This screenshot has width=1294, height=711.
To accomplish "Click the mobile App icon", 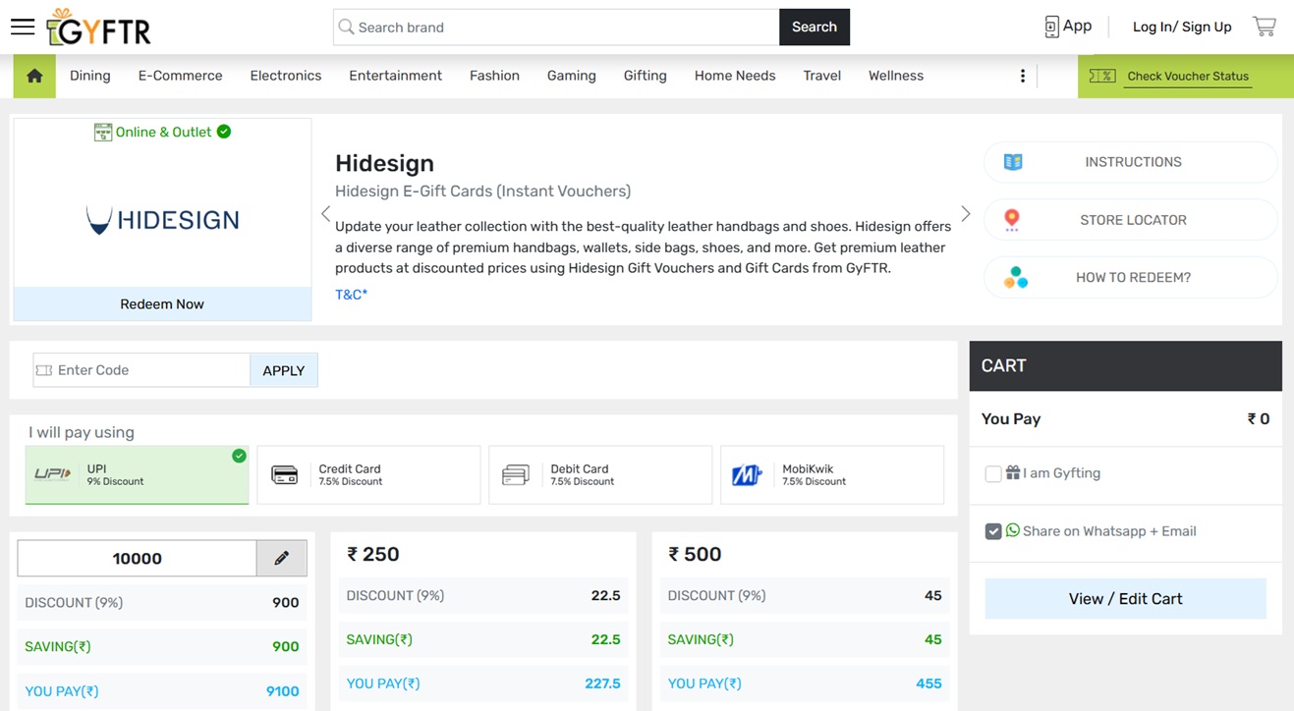I will (1051, 27).
